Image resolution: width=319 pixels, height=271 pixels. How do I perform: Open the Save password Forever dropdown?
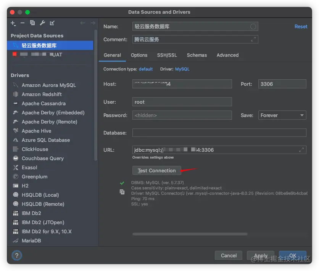point(282,115)
